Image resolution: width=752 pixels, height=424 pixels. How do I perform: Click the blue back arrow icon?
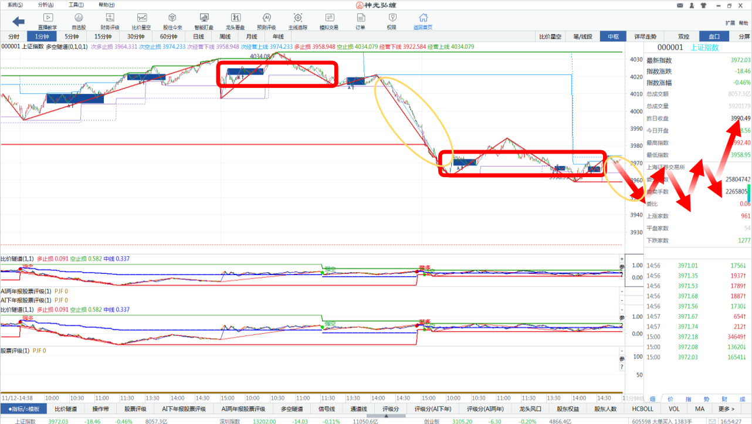coord(19,21)
